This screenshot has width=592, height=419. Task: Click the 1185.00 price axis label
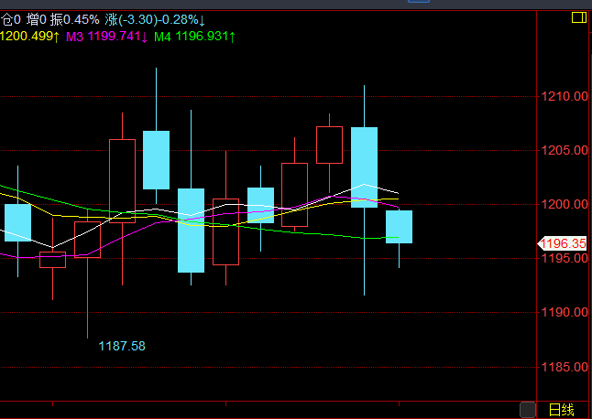pos(564,367)
